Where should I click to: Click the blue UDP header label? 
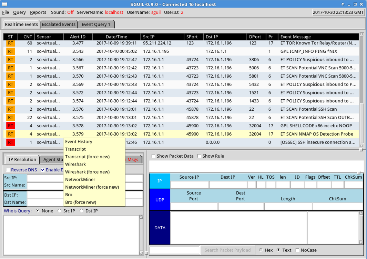160,200
